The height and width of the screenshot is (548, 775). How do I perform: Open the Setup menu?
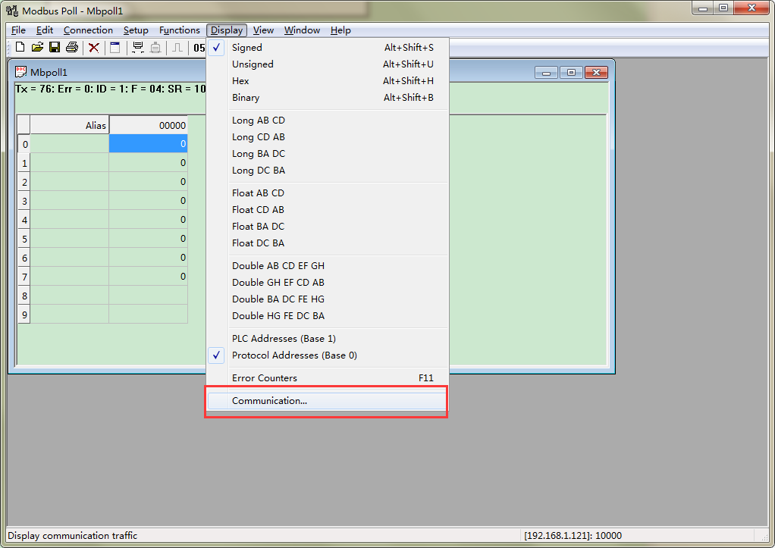136,30
